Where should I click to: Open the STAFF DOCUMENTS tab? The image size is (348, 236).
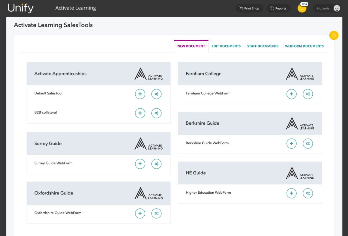[263, 46]
